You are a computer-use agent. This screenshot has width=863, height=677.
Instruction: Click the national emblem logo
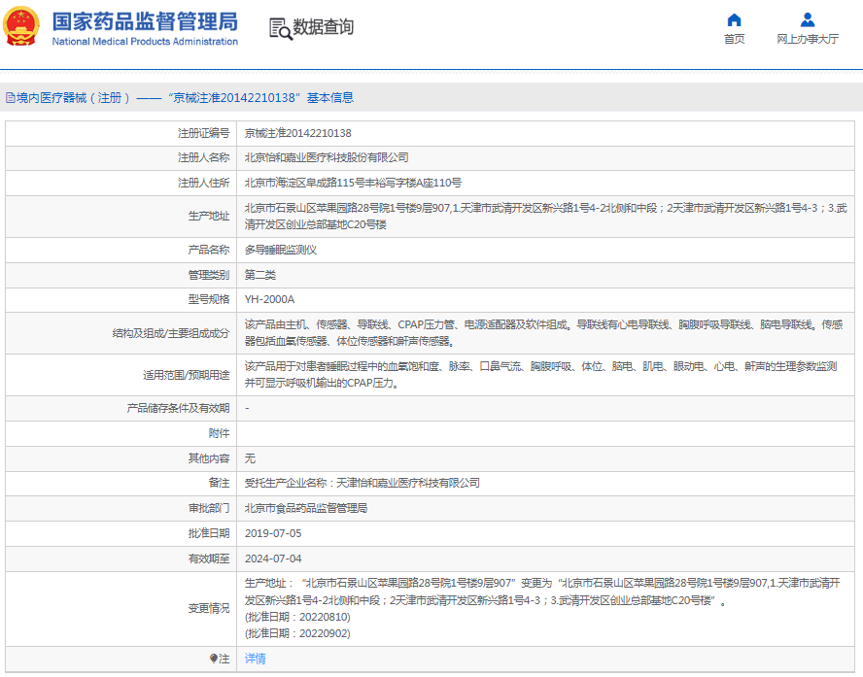(x=22, y=27)
